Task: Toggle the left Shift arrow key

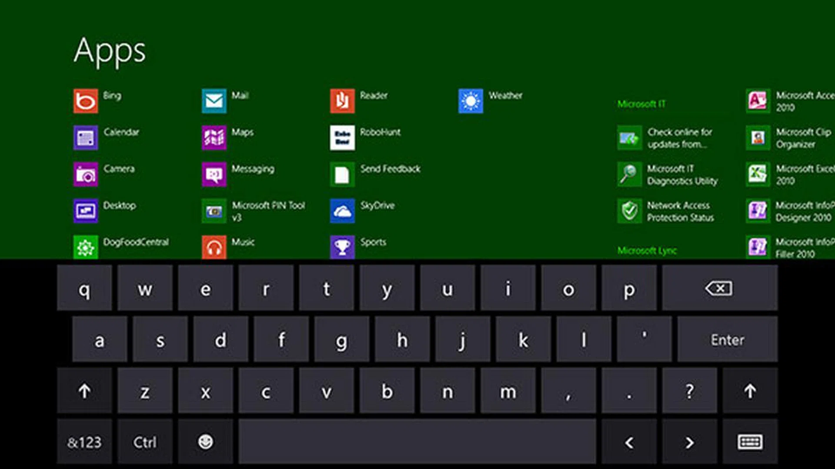Action: tap(84, 391)
